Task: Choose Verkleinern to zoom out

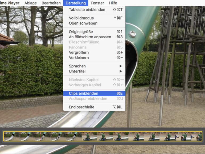Action: 94,58
